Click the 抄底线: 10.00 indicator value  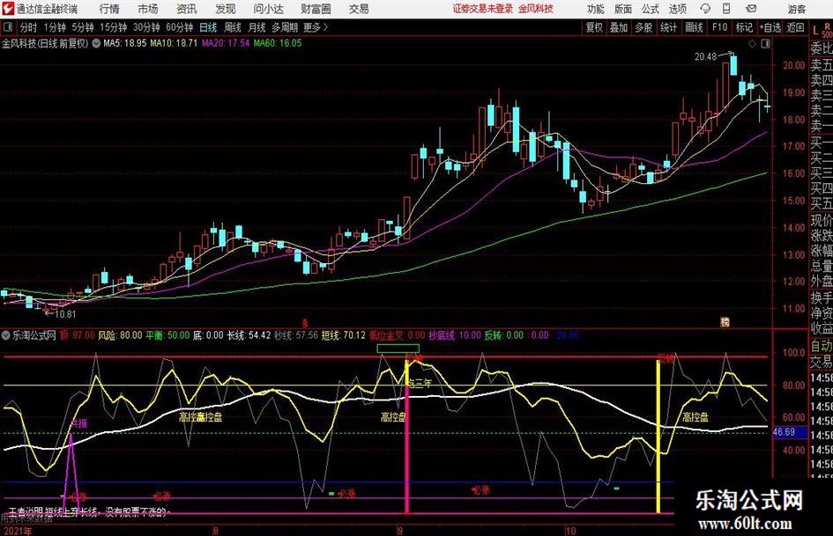[455, 335]
